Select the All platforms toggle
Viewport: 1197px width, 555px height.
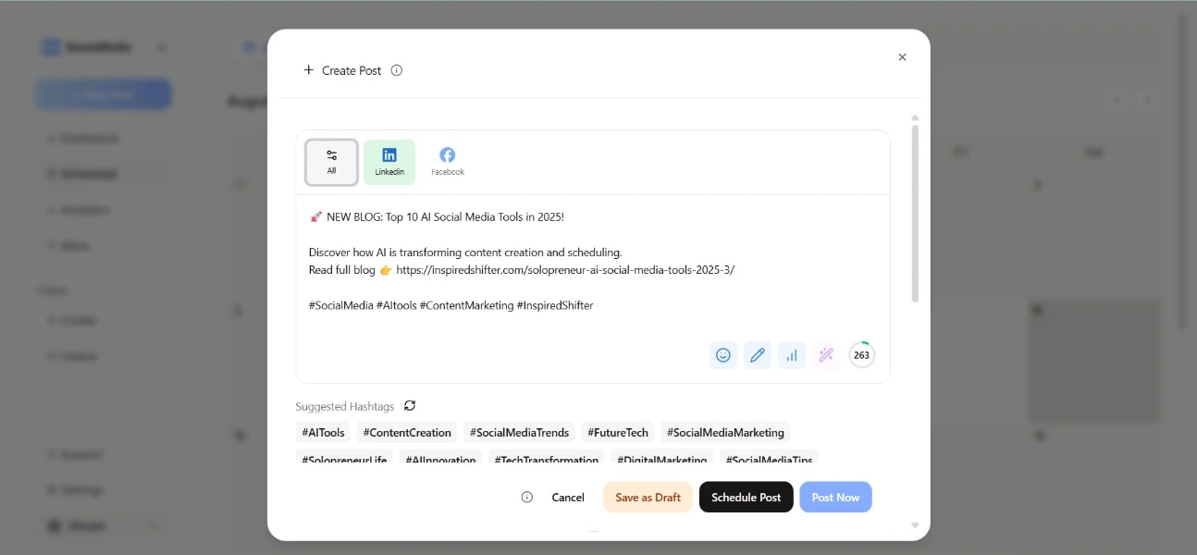coord(331,160)
